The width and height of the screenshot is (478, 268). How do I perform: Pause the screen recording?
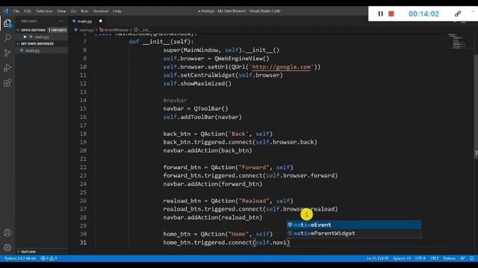(380, 13)
